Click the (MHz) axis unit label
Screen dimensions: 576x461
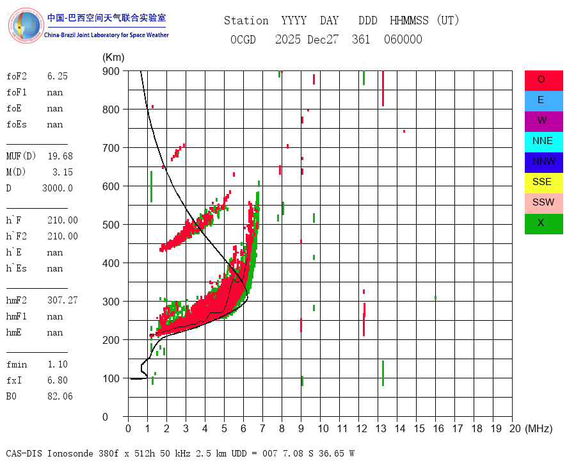click(x=539, y=428)
